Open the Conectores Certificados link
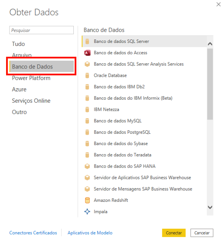Screen dimensions: 223x246 tap(33, 233)
